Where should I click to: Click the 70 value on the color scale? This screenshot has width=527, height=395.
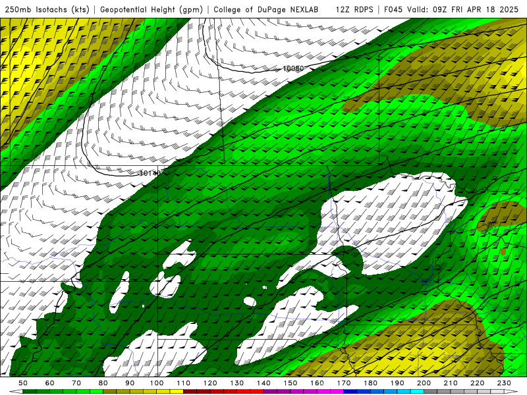[76, 383]
